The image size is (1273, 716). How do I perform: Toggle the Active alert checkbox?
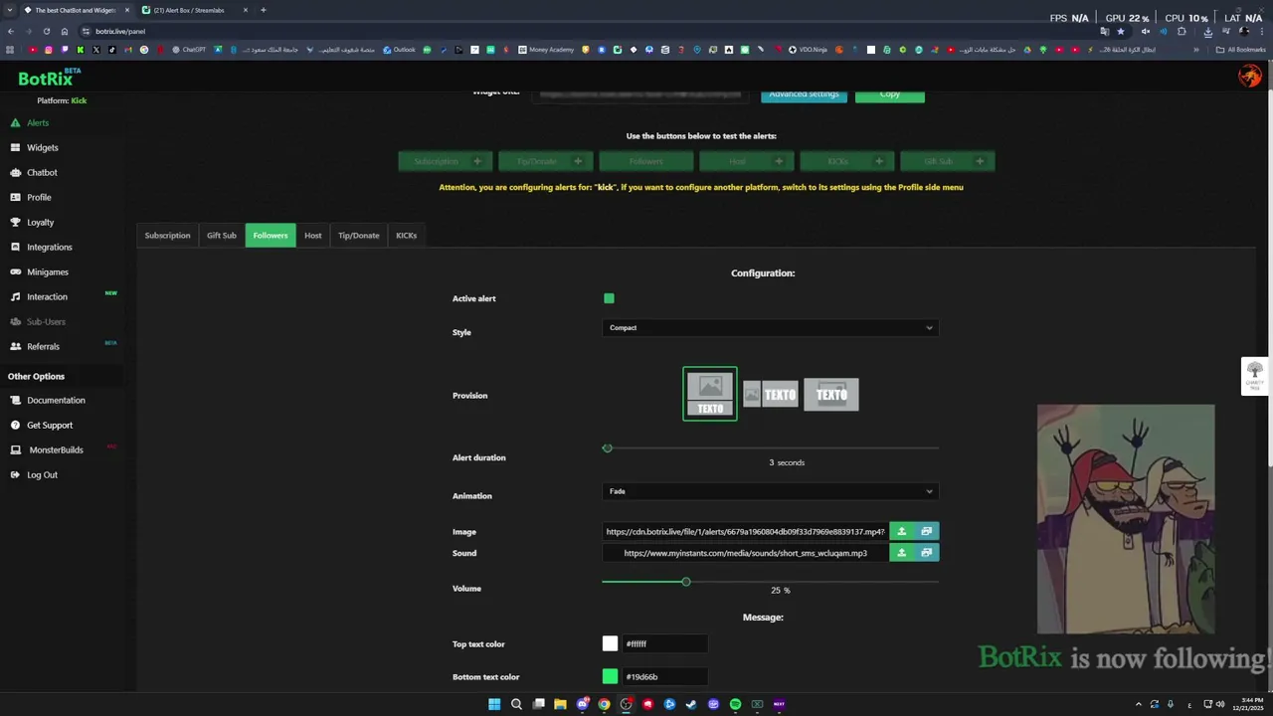[x=609, y=298]
